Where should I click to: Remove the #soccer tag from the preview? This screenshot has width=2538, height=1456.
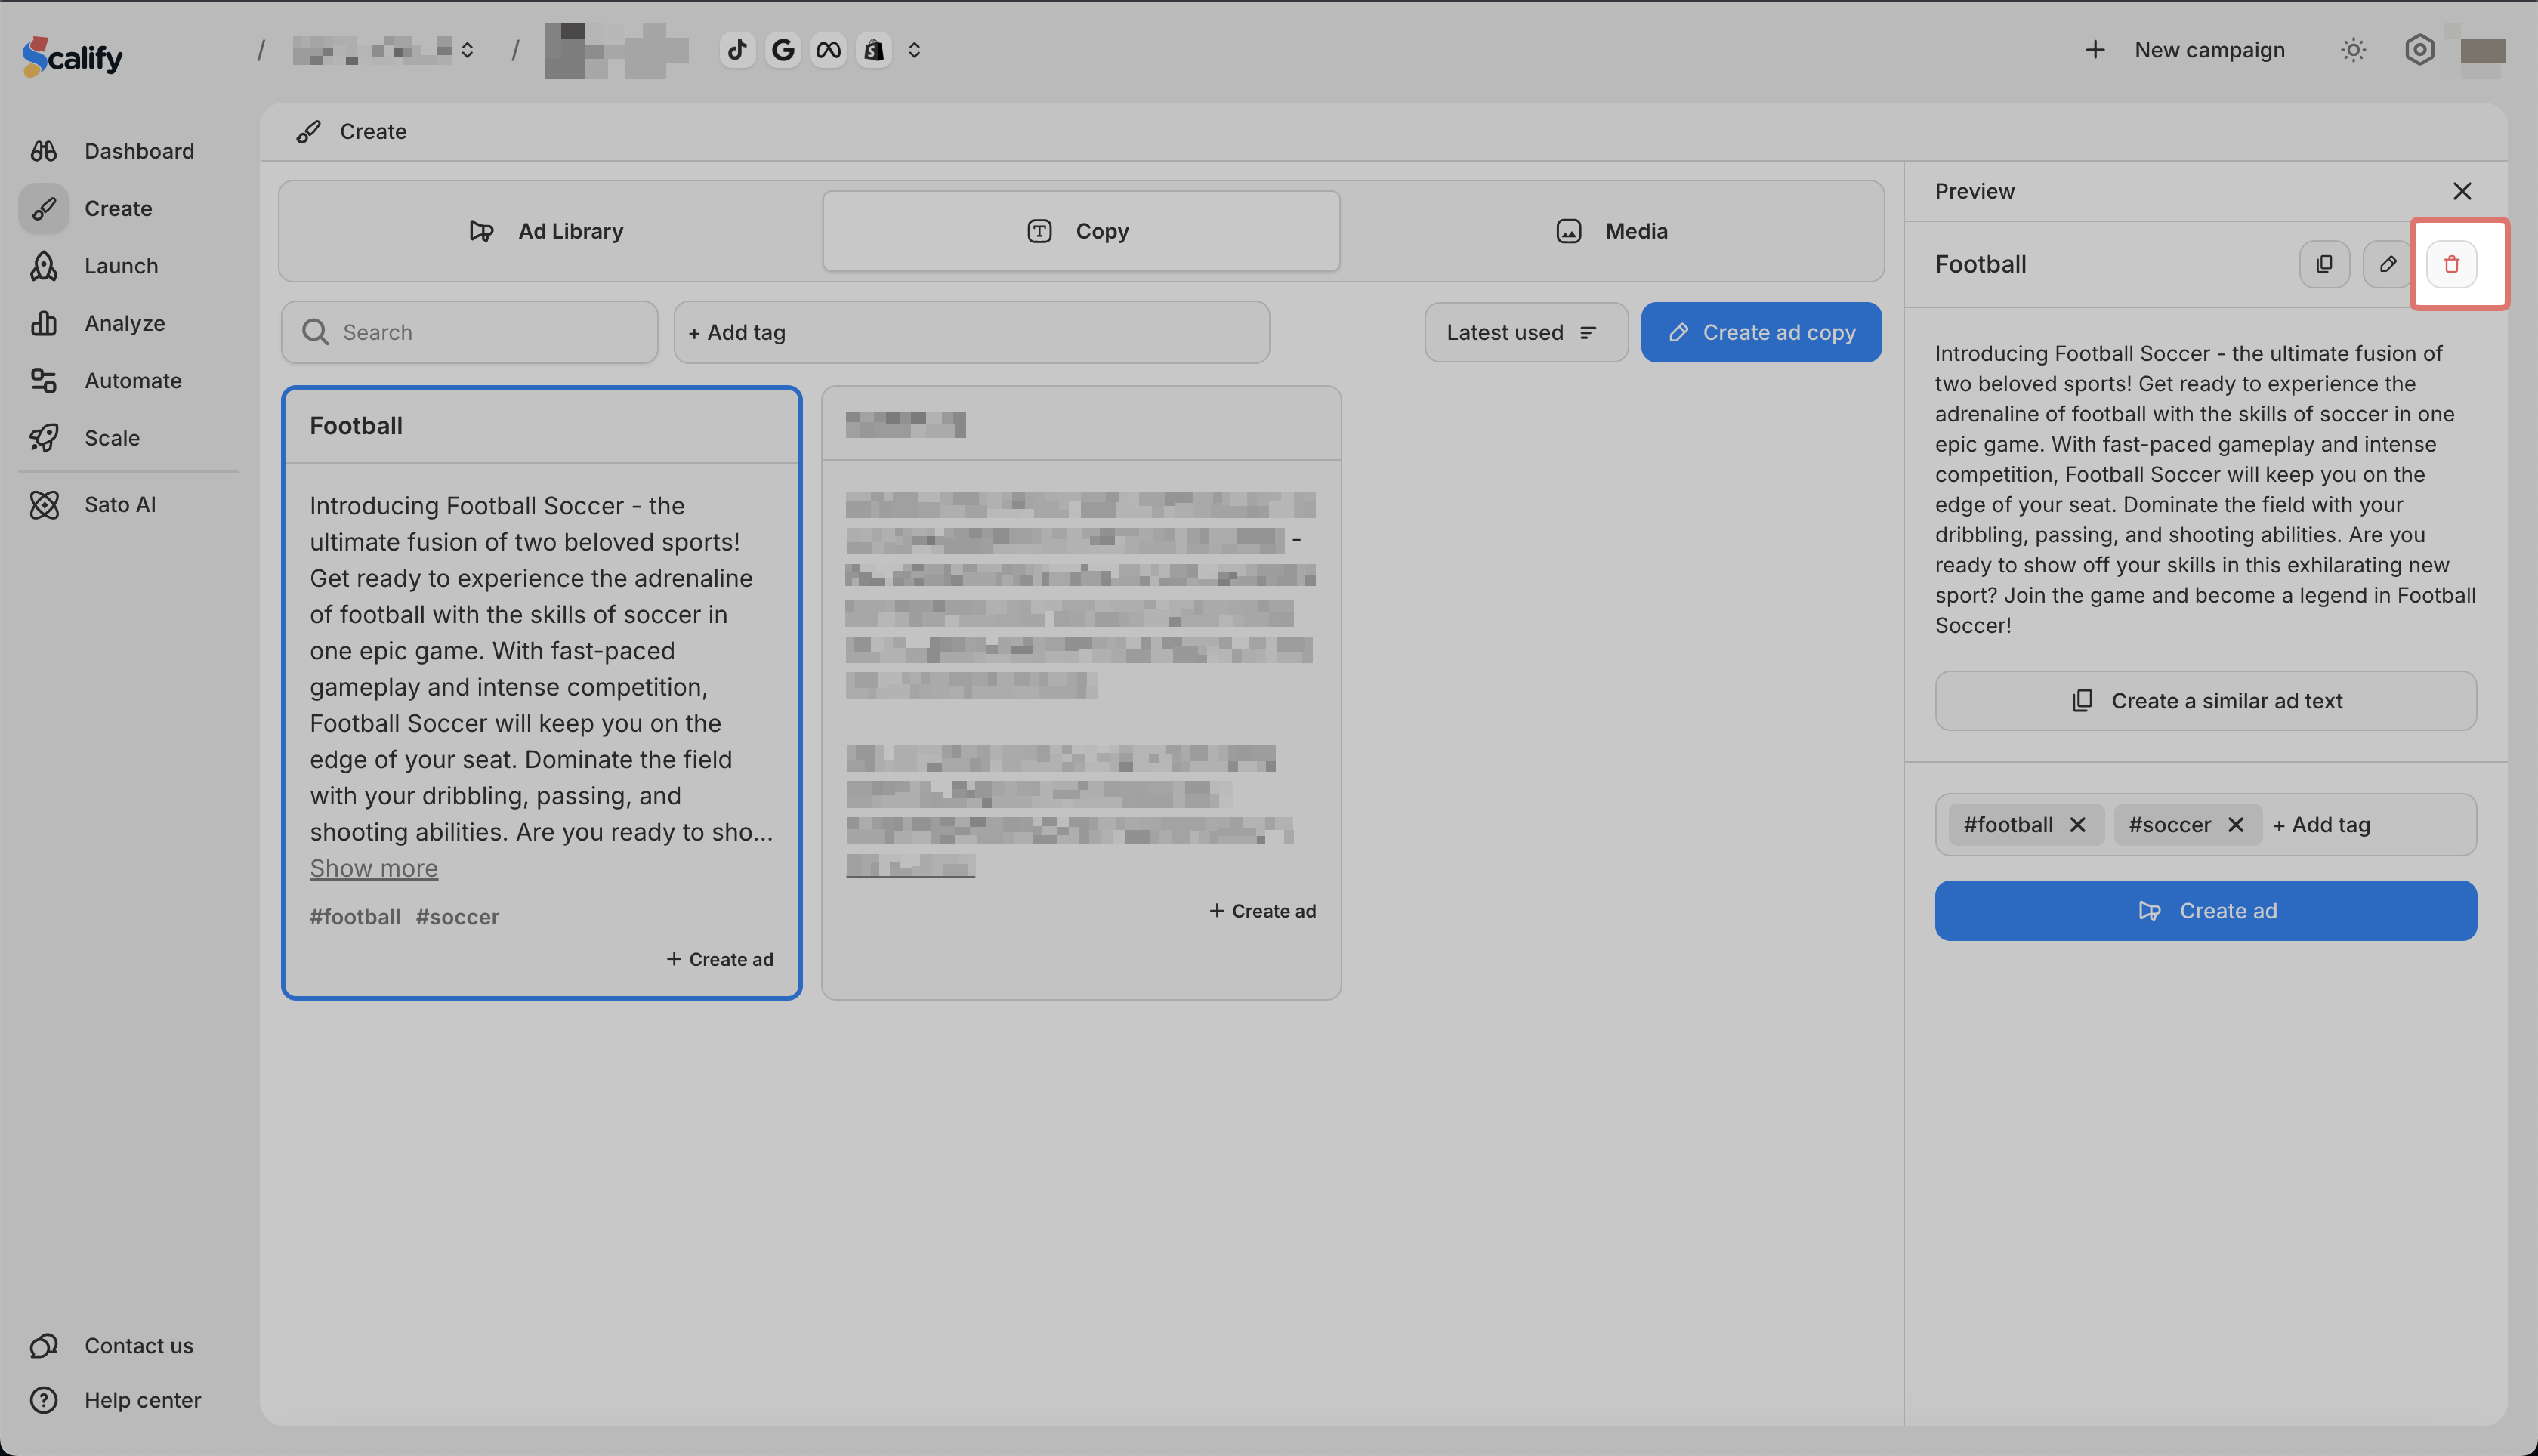pyautogui.click(x=2236, y=825)
